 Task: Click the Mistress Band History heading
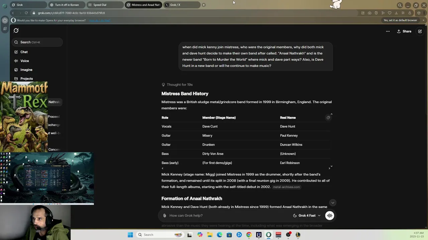point(185,94)
